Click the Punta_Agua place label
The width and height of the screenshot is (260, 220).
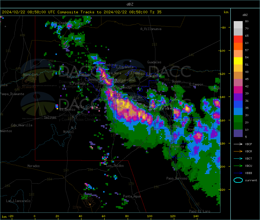click(132, 196)
